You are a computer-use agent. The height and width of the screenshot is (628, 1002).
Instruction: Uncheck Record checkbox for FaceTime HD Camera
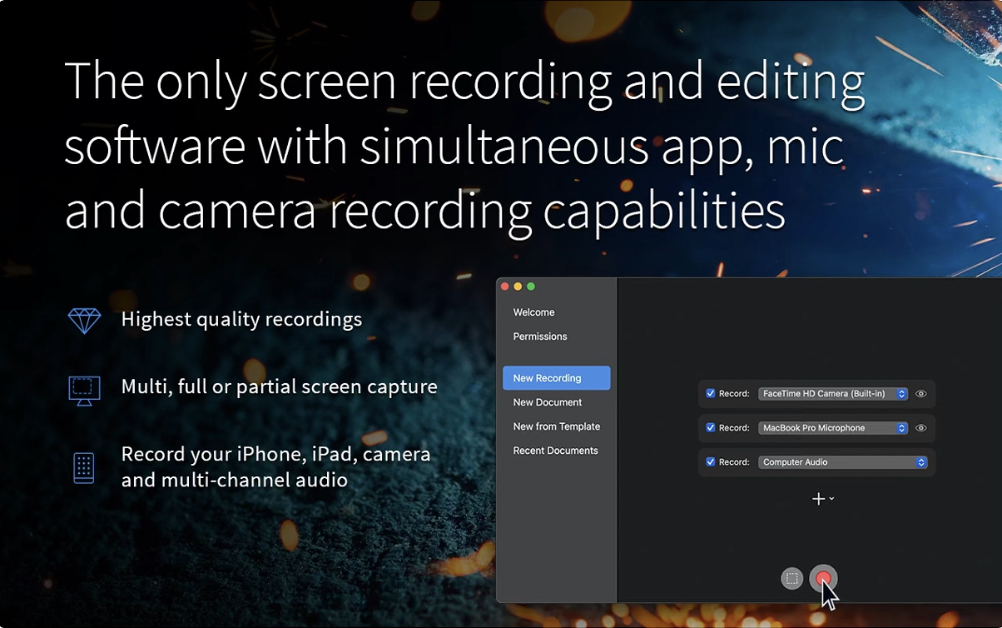[x=711, y=394]
